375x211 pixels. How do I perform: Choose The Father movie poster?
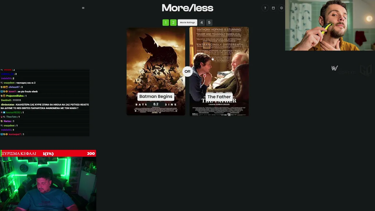pyautogui.click(x=219, y=72)
